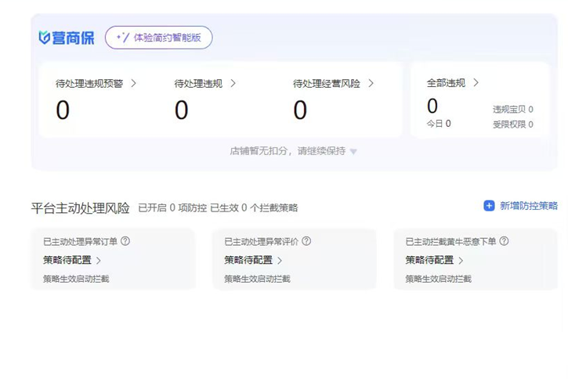568x379 pixels.
Task: Expand the 店铺暂无扣分 dropdown triangle
Action: (353, 152)
